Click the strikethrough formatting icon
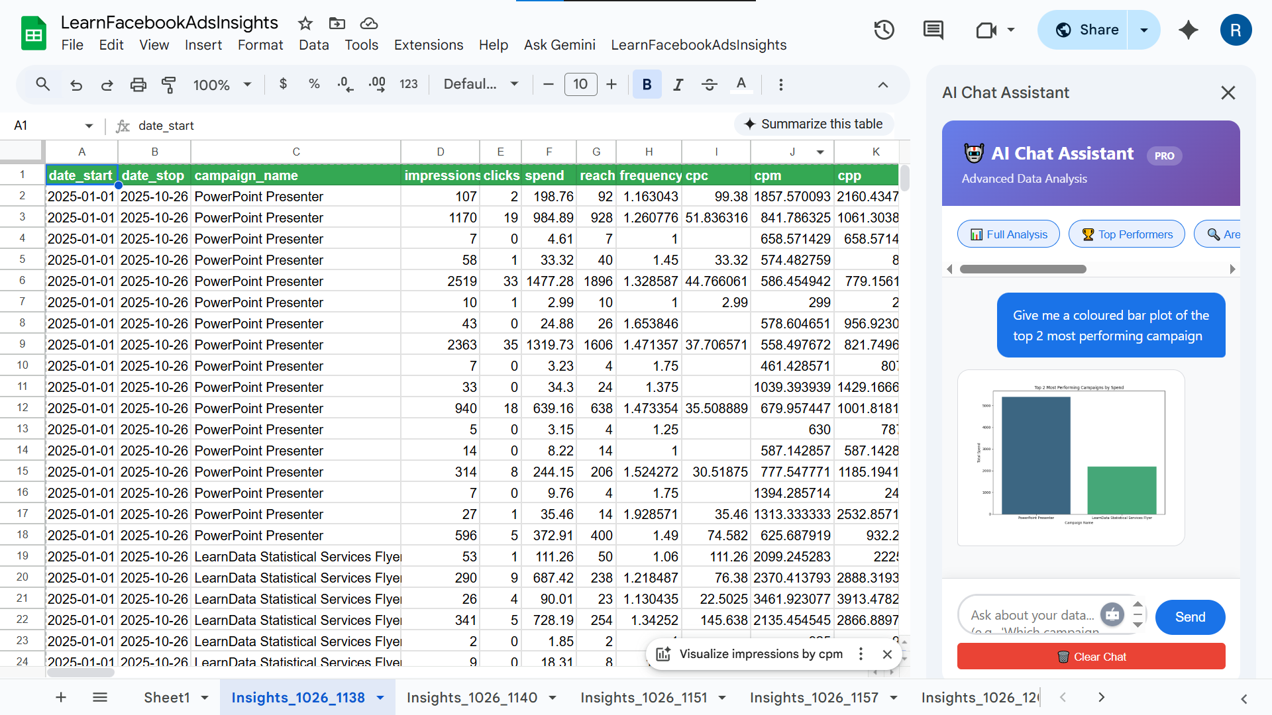Viewport: 1272px width, 715px height. click(709, 85)
